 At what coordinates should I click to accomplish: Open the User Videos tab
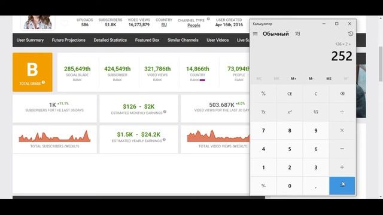[218, 40]
